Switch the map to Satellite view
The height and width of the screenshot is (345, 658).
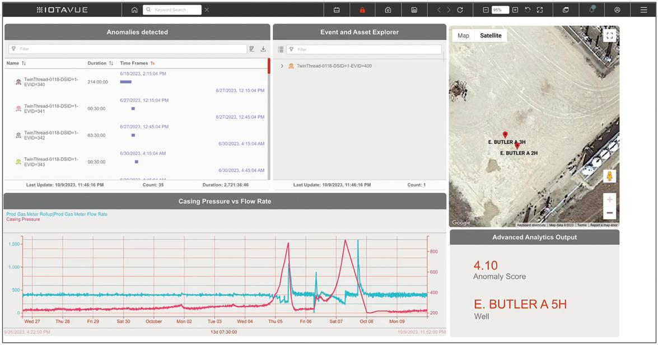coord(491,36)
